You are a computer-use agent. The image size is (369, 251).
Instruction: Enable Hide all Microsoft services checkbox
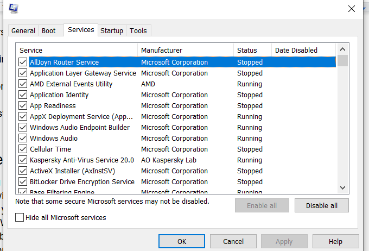pos(20,217)
